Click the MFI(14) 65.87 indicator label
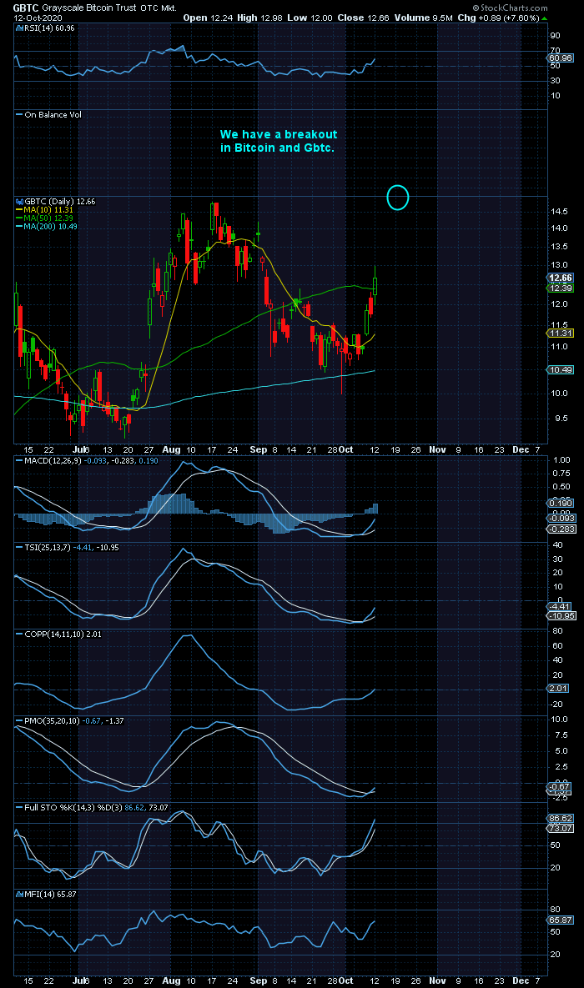 (45, 894)
